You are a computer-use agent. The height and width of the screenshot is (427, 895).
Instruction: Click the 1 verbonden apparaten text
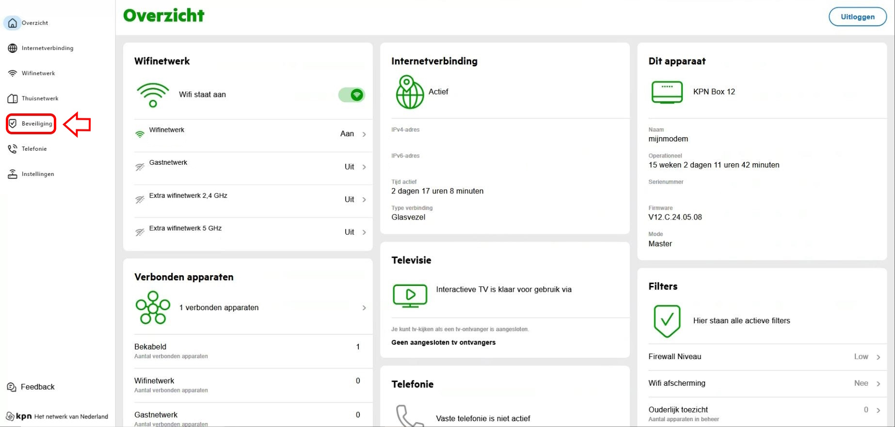(219, 308)
